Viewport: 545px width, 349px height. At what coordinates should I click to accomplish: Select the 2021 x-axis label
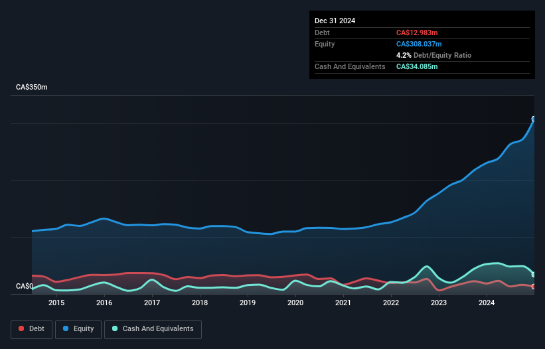point(343,303)
